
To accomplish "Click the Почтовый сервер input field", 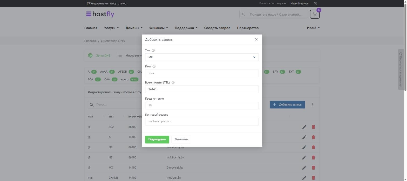I will pos(202,121).
